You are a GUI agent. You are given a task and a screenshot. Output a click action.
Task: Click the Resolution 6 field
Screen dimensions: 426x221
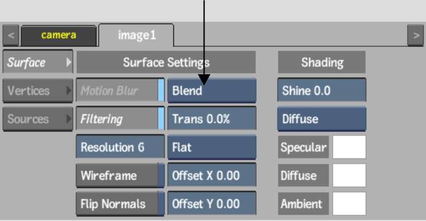click(120, 147)
